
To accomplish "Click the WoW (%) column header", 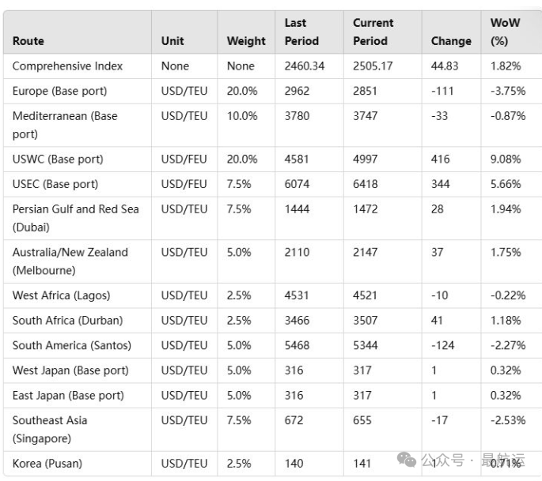I will click(x=505, y=32).
